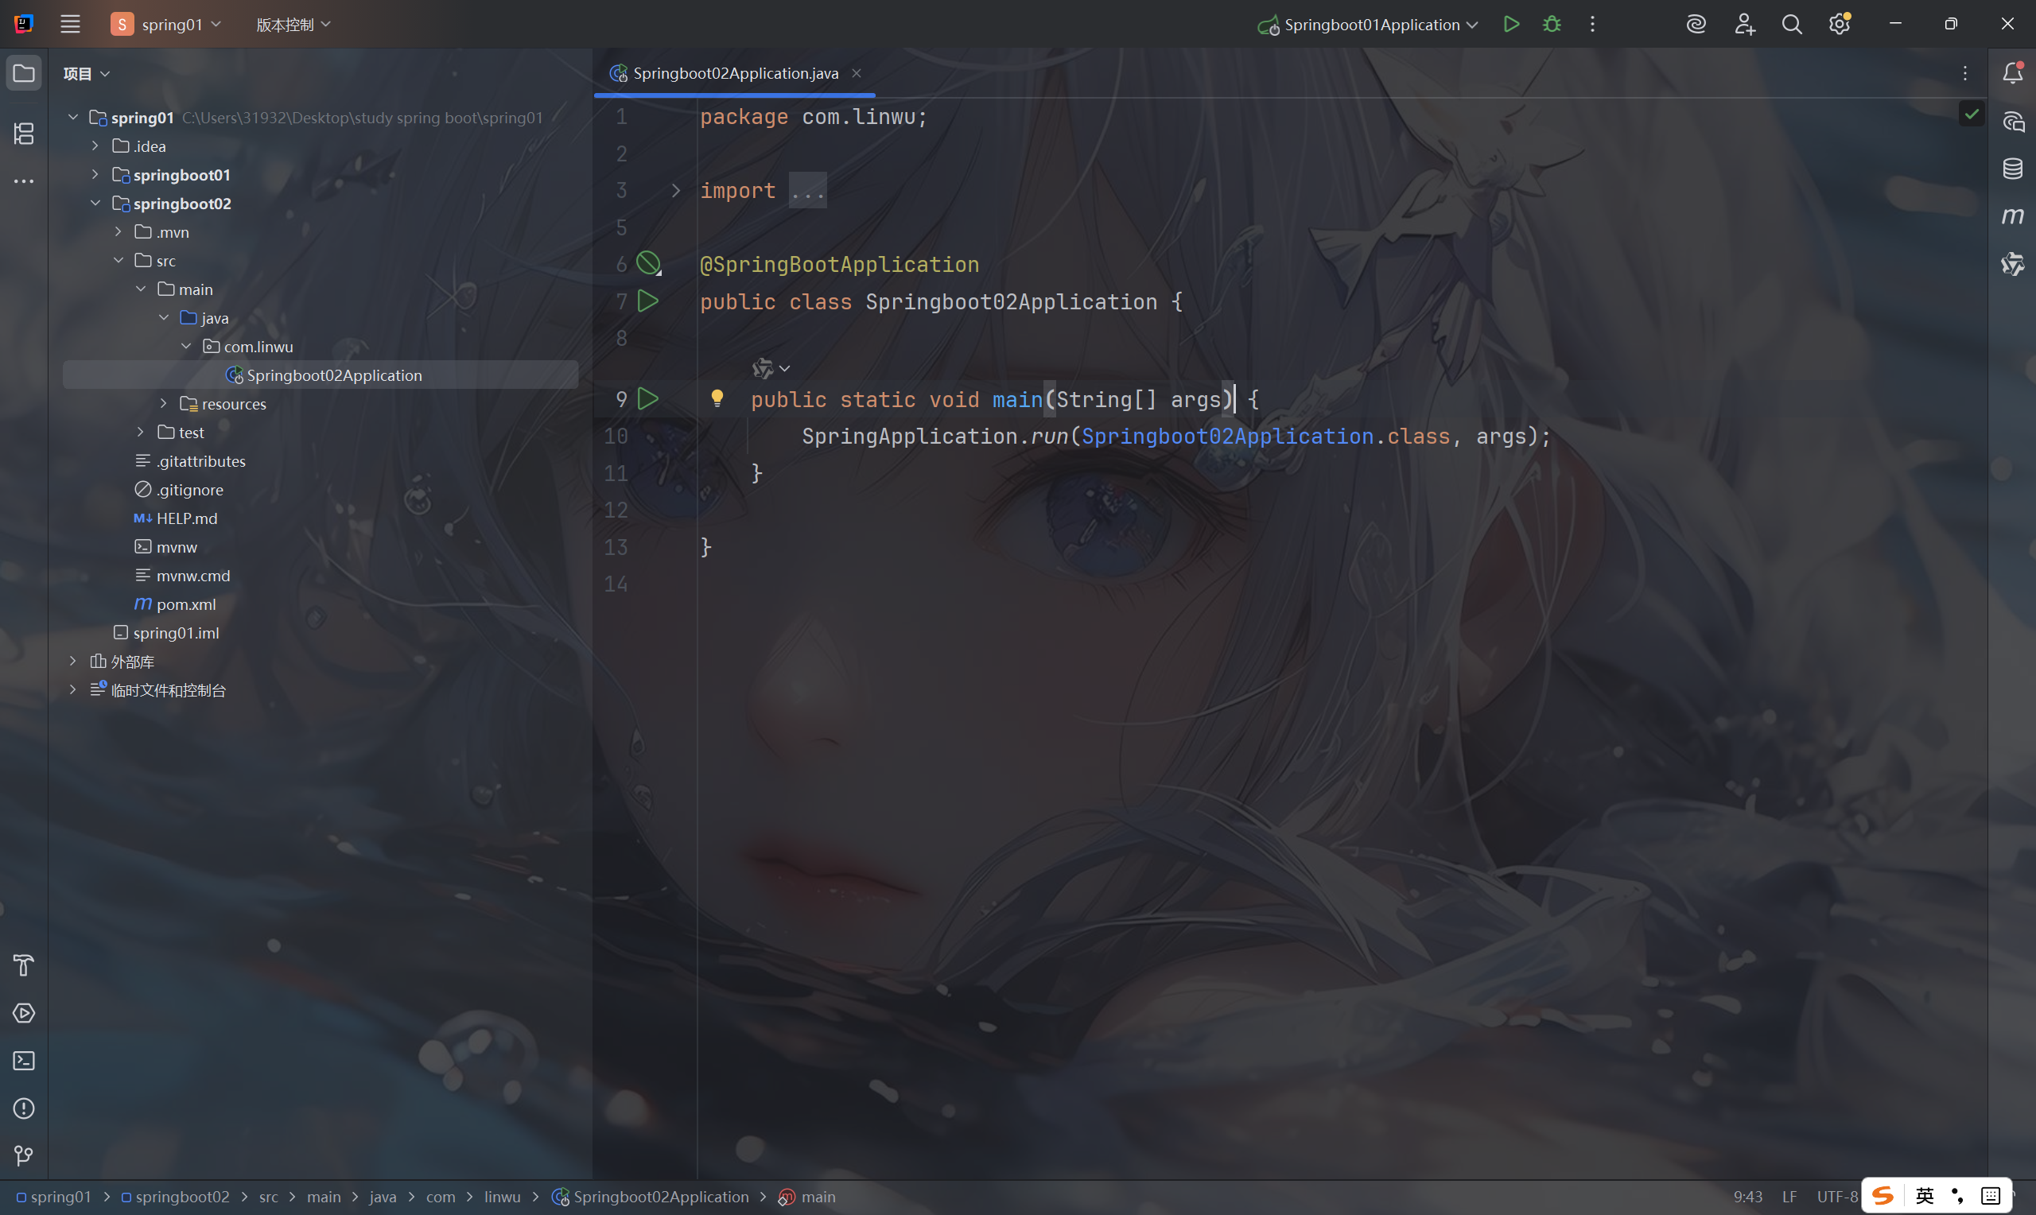Click the run gutter icon next to main method

(x=647, y=398)
